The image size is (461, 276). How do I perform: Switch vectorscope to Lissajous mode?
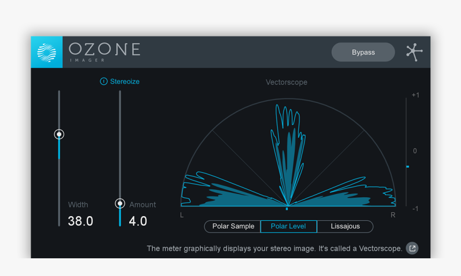click(345, 226)
